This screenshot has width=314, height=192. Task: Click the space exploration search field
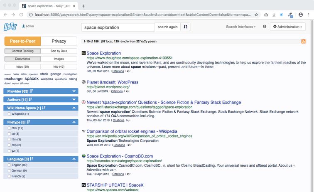[x=118, y=27]
